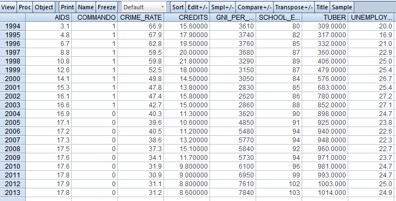Select the 1994 row header
This screenshot has width=396, height=201.
pyautogui.click(x=13, y=26)
